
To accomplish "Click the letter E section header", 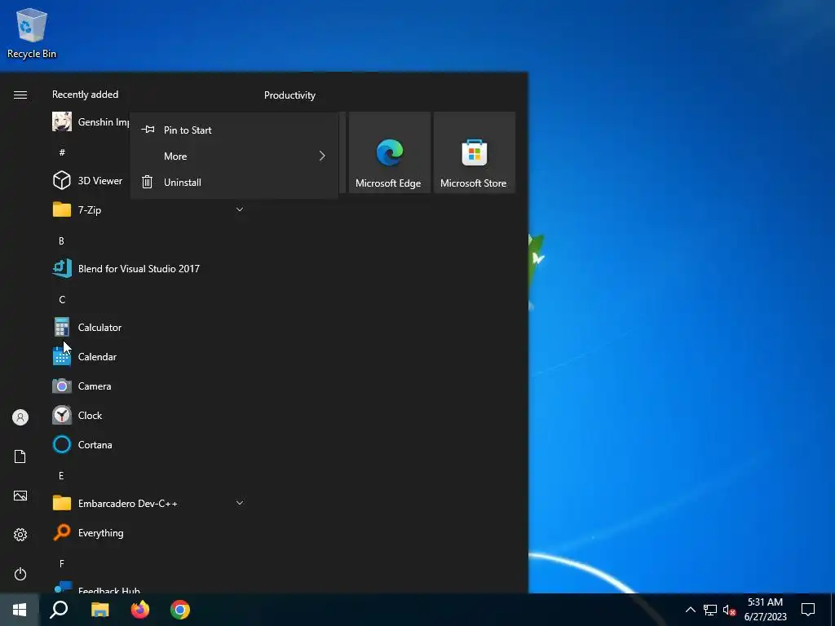I will click(x=61, y=476).
